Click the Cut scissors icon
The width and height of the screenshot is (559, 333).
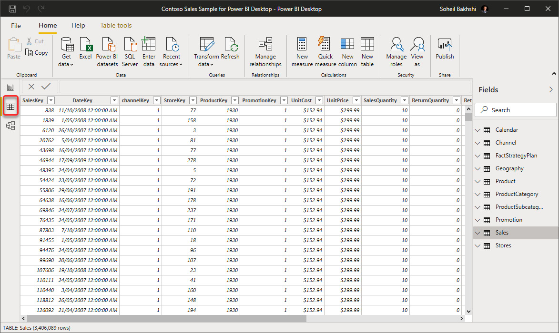point(29,41)
